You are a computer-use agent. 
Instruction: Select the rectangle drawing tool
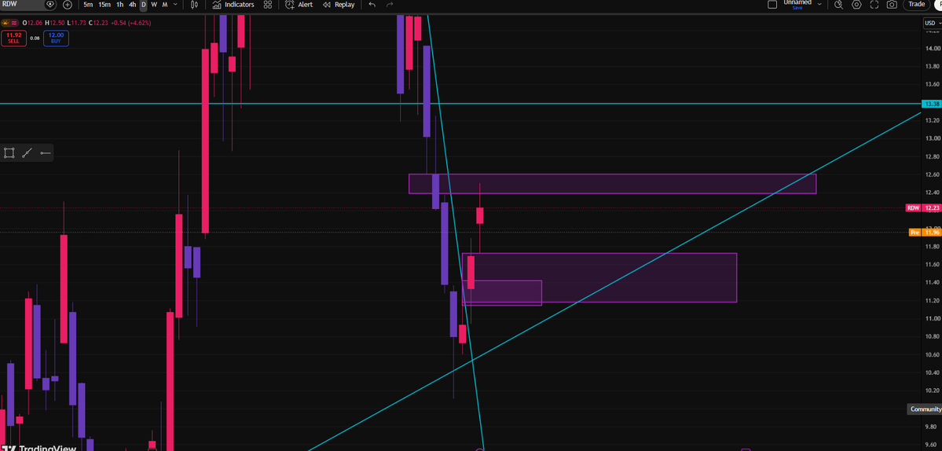coord(9,153)
